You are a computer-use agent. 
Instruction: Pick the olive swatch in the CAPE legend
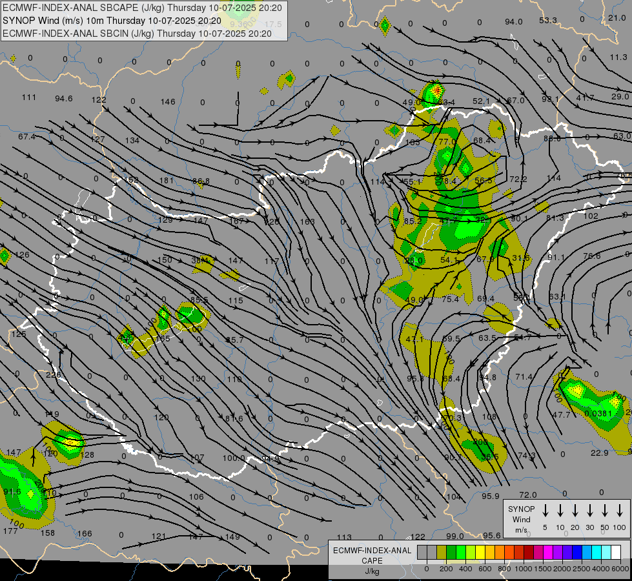442,553
